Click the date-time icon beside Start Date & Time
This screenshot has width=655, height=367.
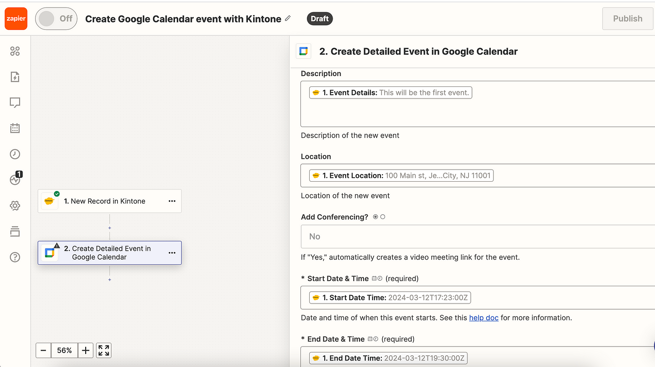(377, 279)
